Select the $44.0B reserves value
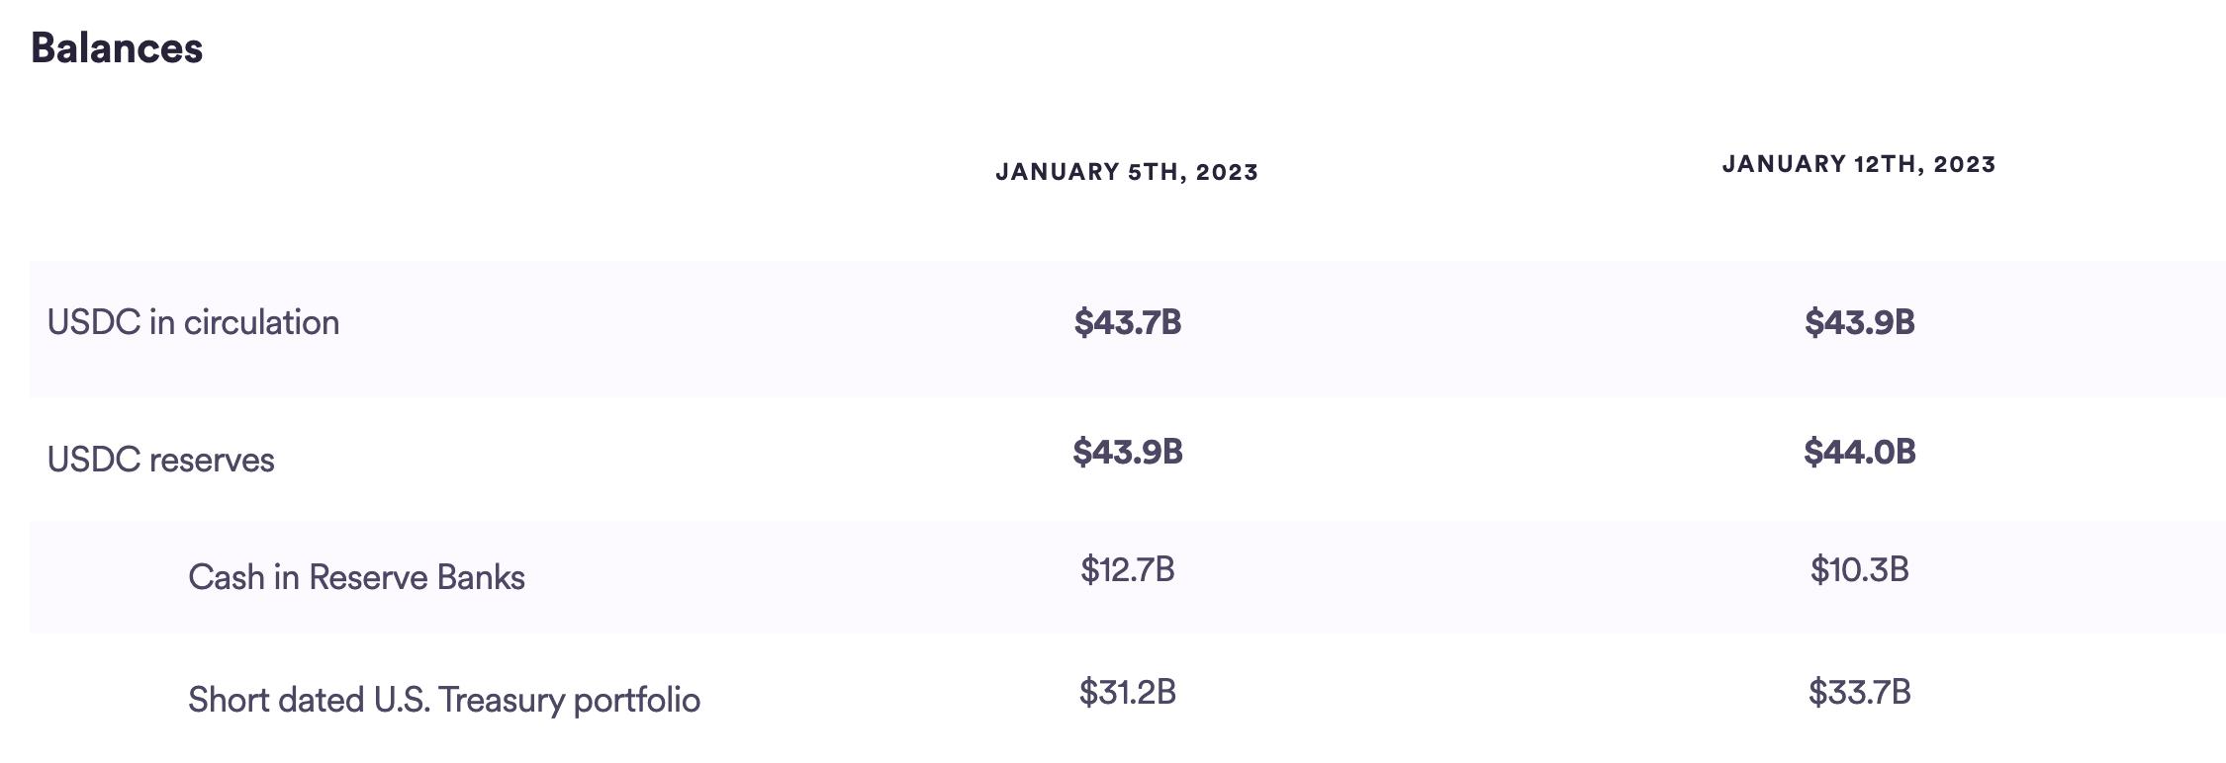2226x763 pixels. (1860, 452)
